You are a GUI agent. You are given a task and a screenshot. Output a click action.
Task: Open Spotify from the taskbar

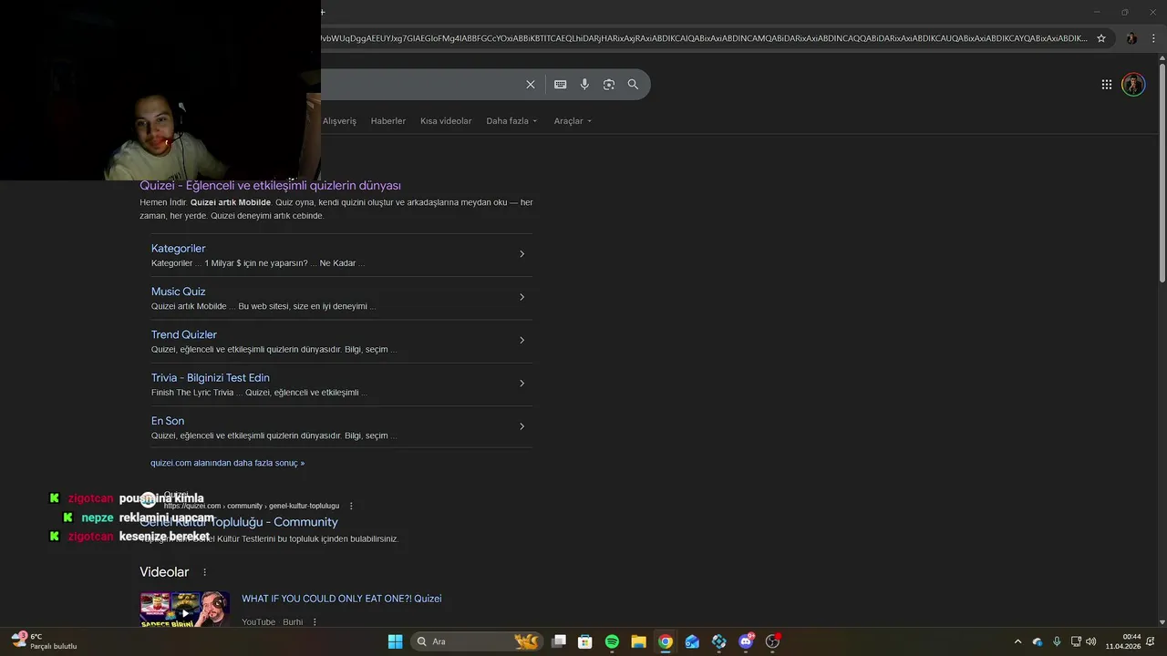coord(612,641)
